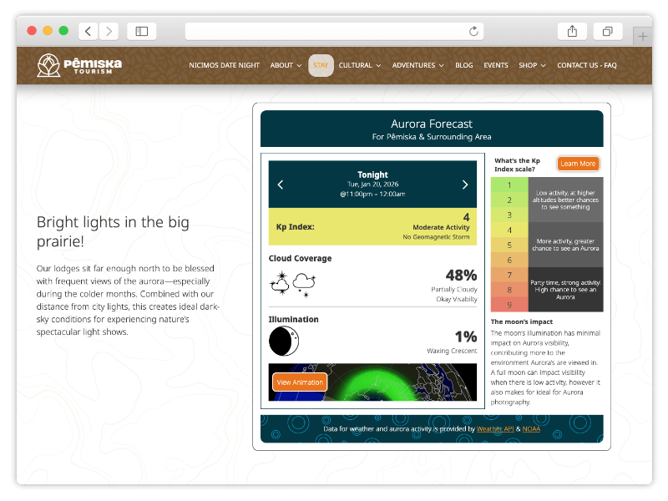Open the Shop dropdown
The width and height of the screenshot is (668, 501).
click(x=532, y=65)
